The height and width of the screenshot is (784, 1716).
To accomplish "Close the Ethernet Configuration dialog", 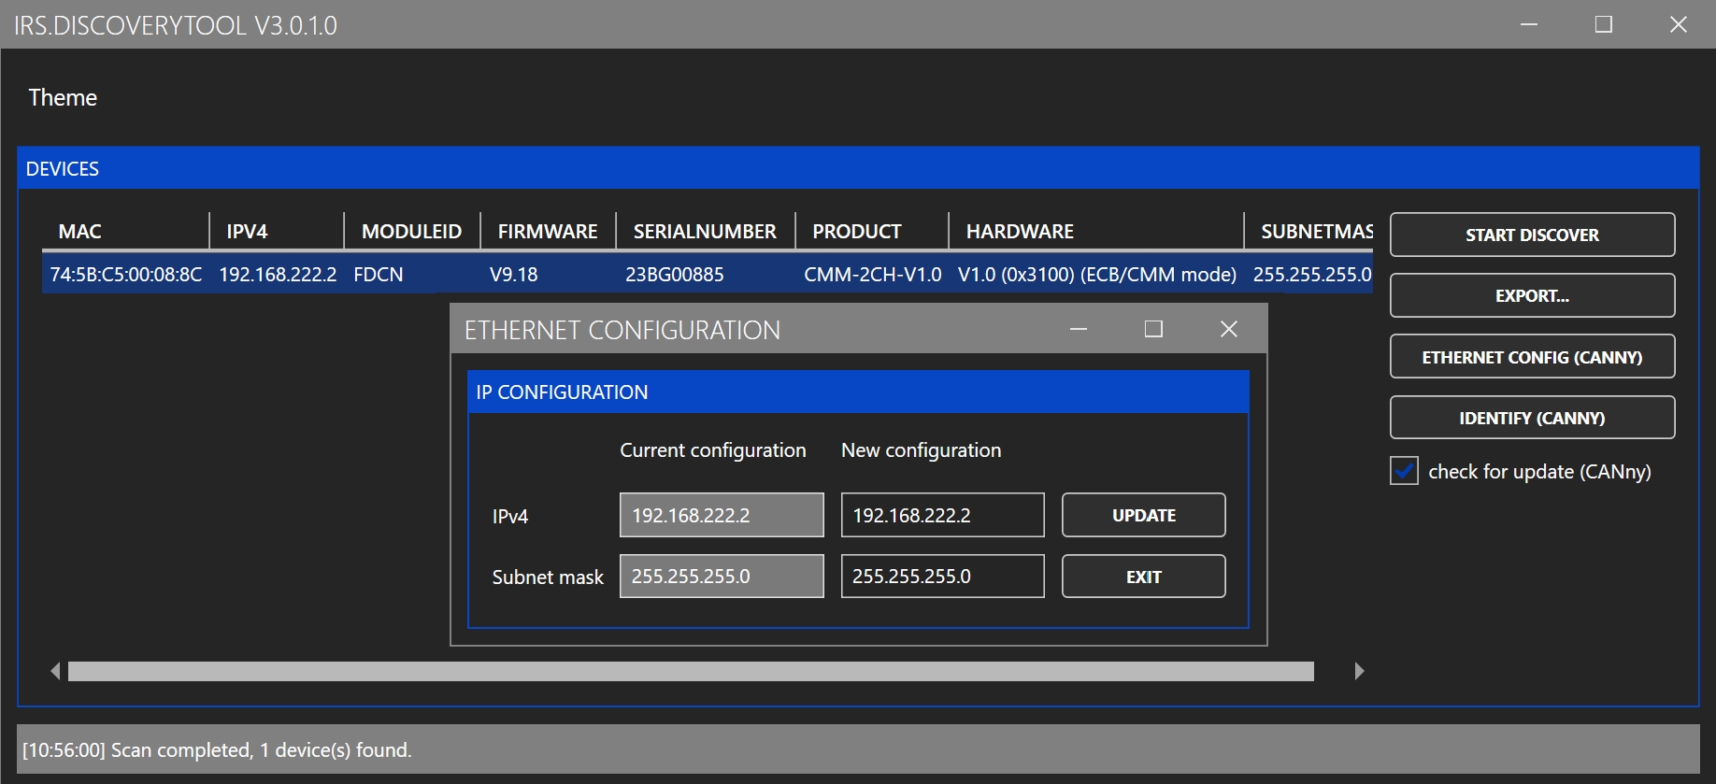I will pyautogui.click(x=1228, y=329).
